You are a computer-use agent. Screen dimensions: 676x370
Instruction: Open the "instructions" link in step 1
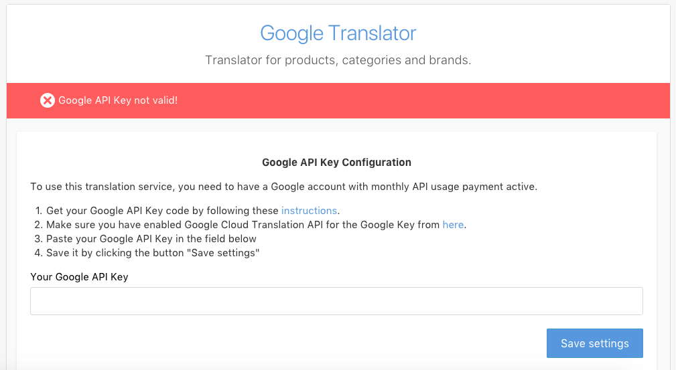(309, 210)
